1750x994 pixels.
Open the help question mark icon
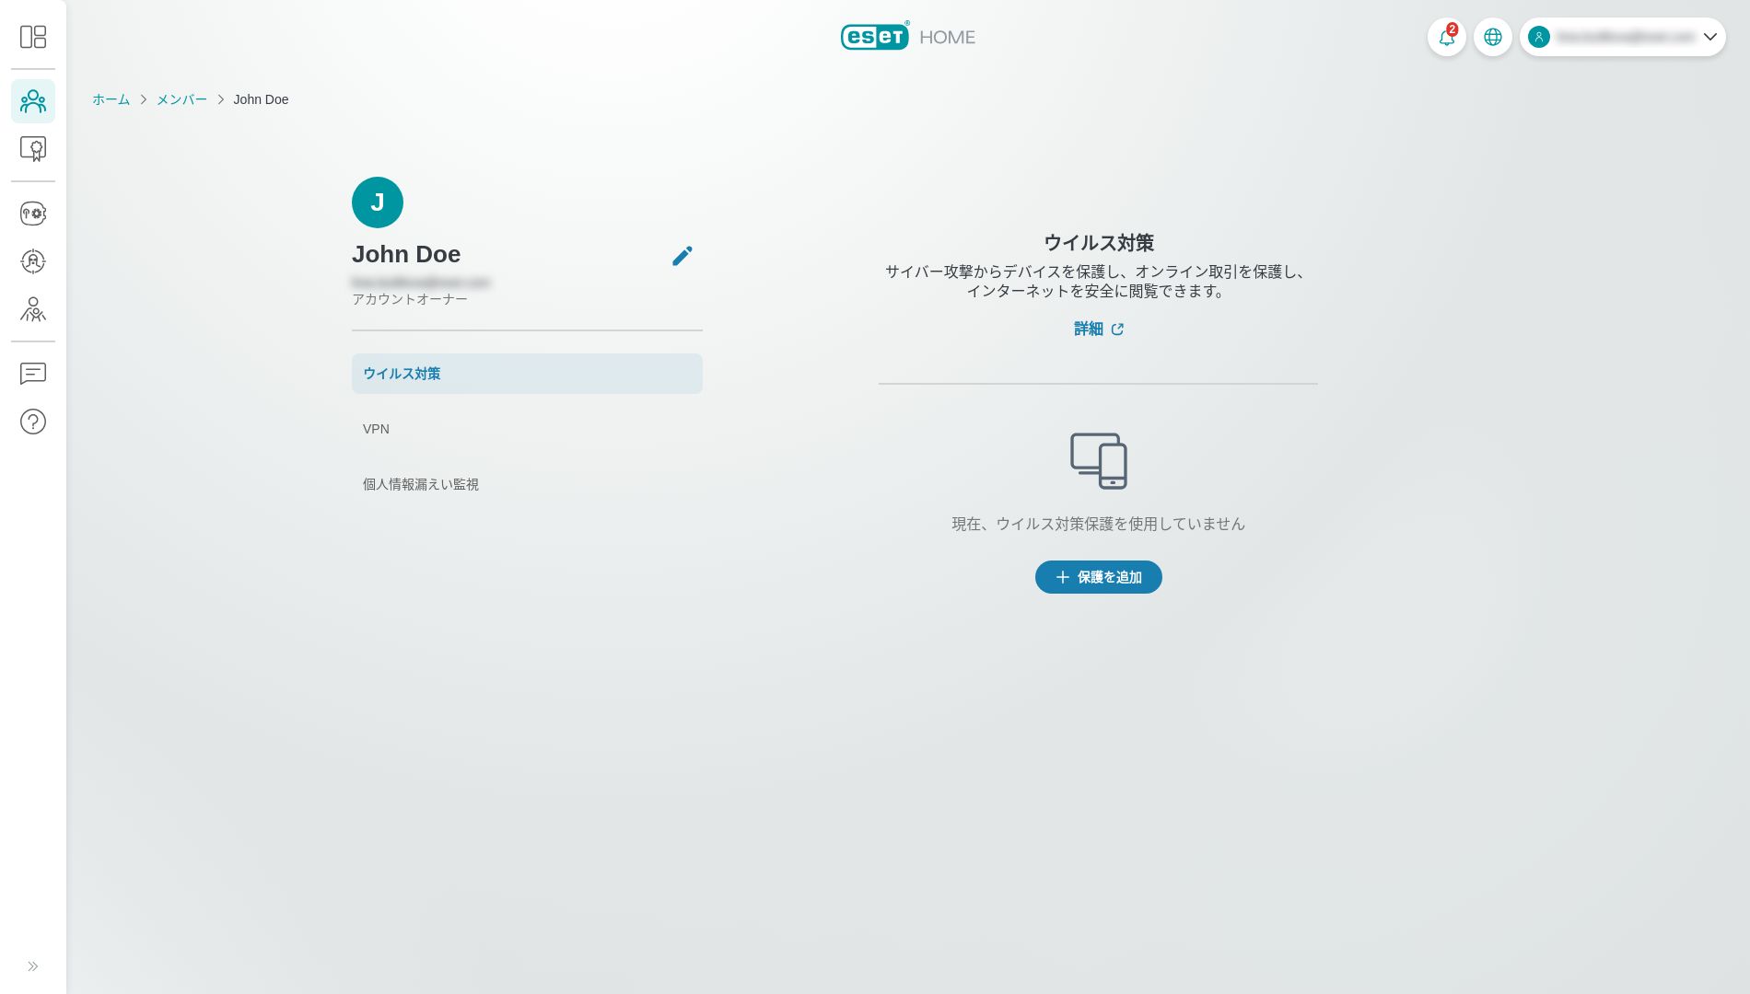coord(33,422)
